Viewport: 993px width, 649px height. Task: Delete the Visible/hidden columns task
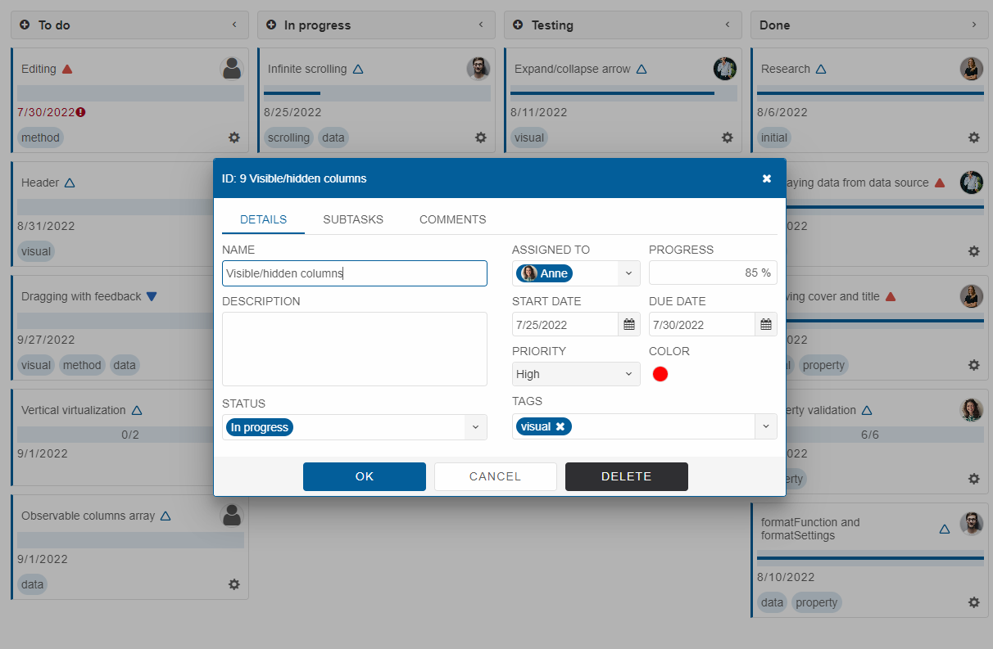626,476
